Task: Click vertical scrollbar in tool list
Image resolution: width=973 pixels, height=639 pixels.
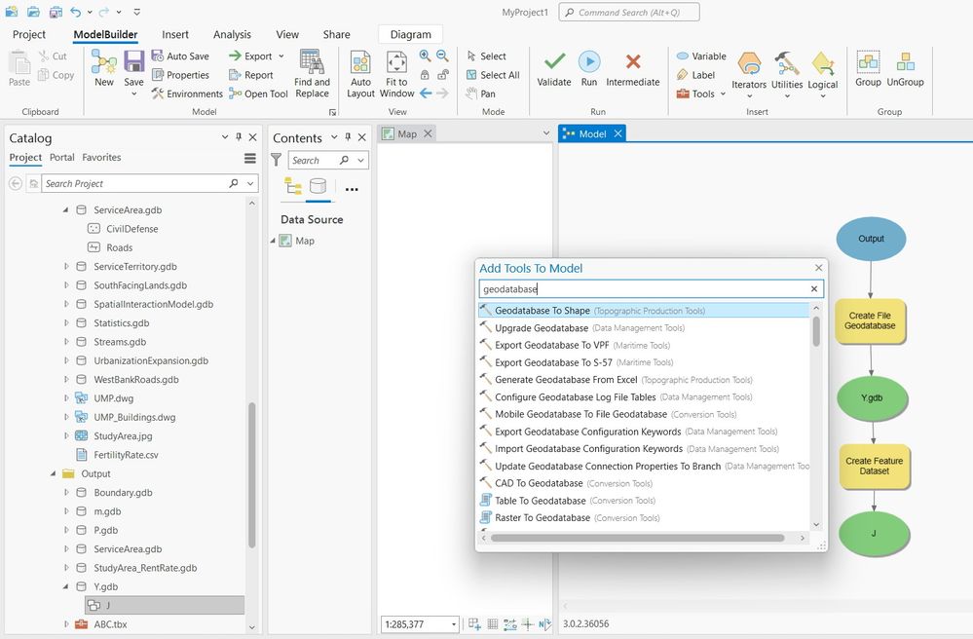Action: tap(816, 331)
